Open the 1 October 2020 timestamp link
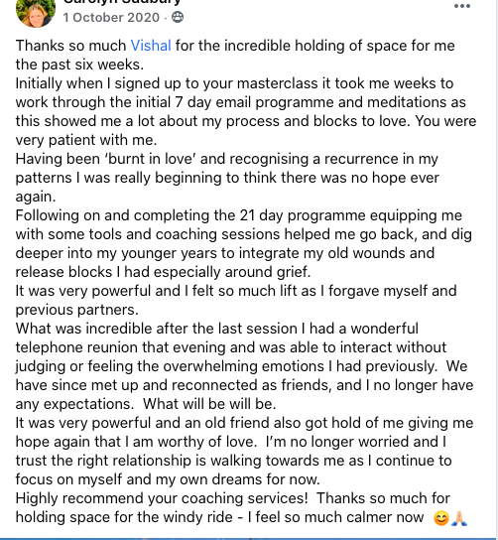This screenshot has width=498, height=540. click(111, 17)
